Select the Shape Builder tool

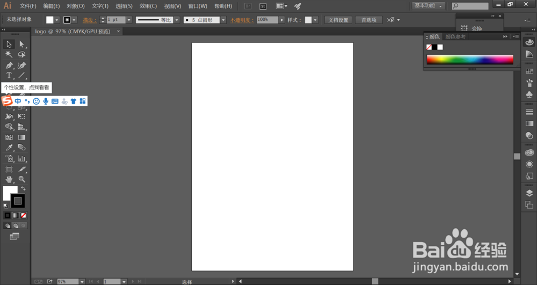coord(9,127)
